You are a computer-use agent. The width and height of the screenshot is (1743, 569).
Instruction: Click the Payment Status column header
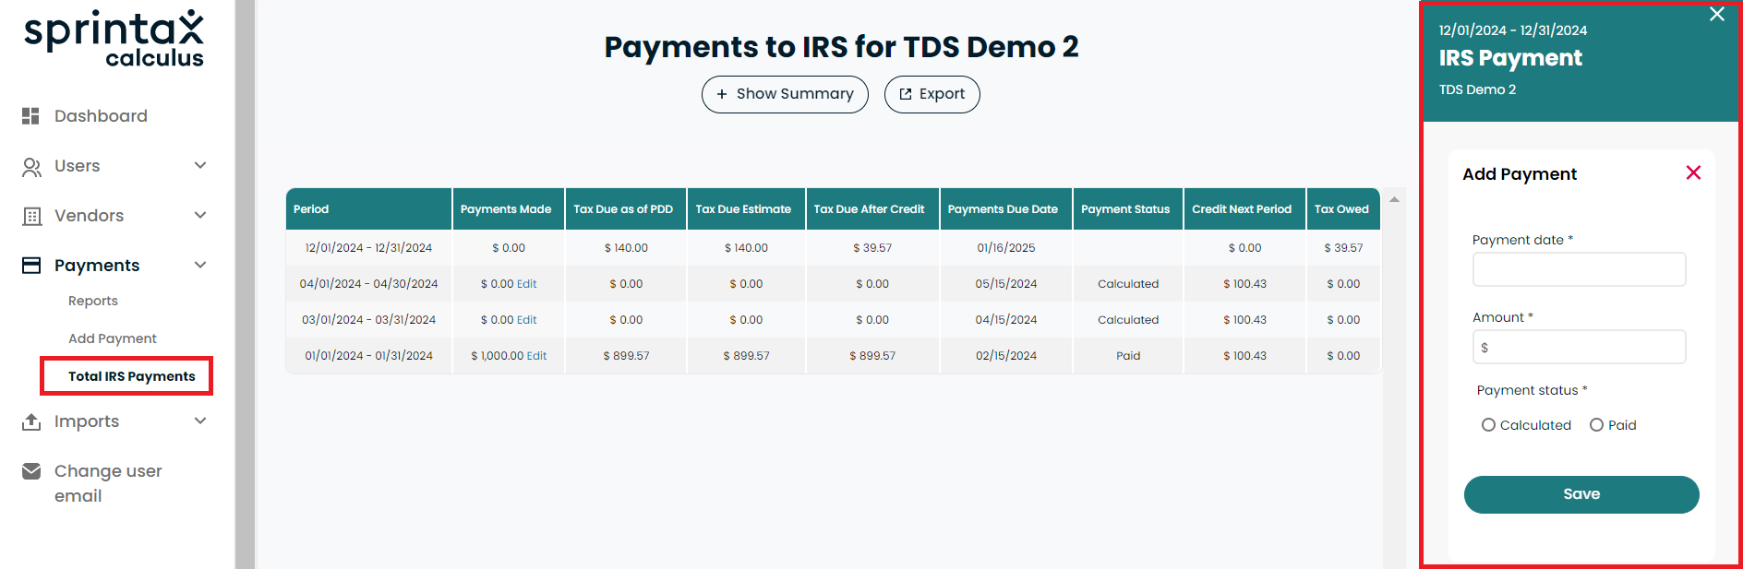pos(1128,209)
